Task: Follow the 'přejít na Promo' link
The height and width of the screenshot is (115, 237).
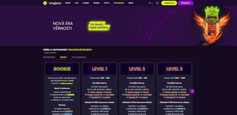Action: (x=50, y=53)
